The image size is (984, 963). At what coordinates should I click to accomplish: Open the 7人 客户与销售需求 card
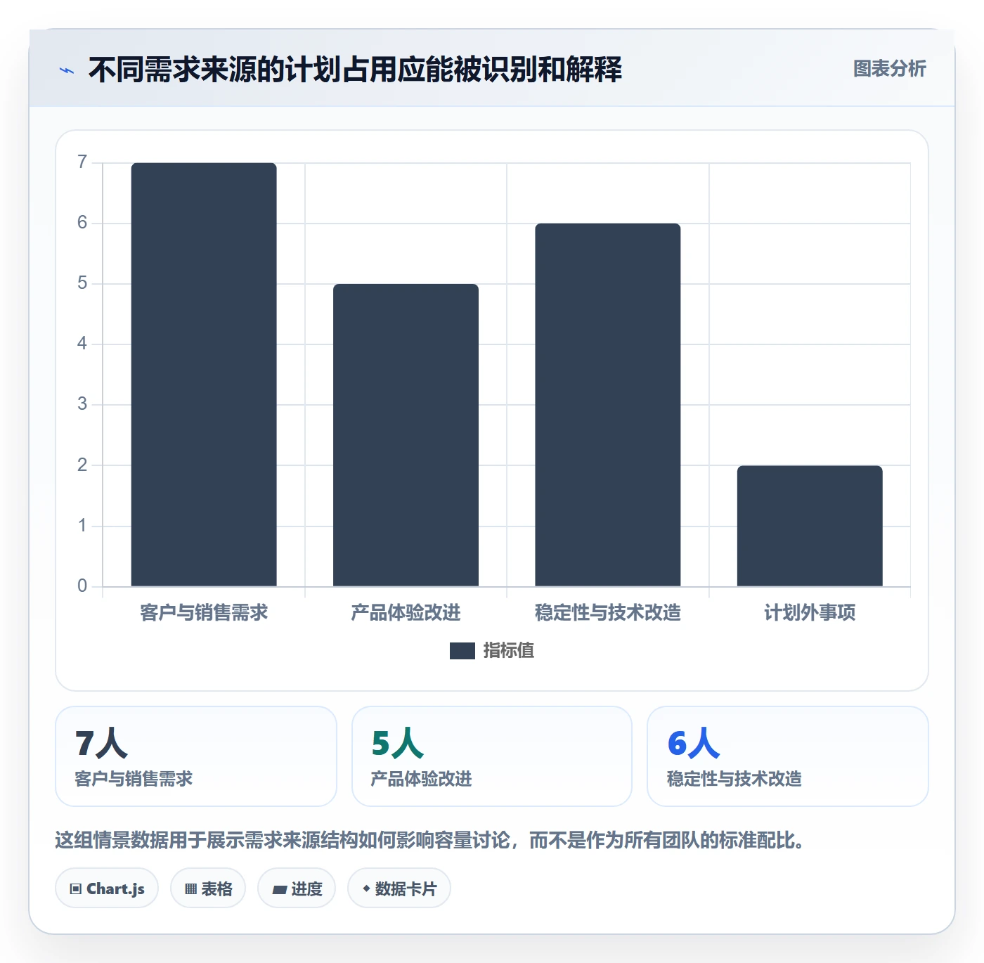(196, 756)
